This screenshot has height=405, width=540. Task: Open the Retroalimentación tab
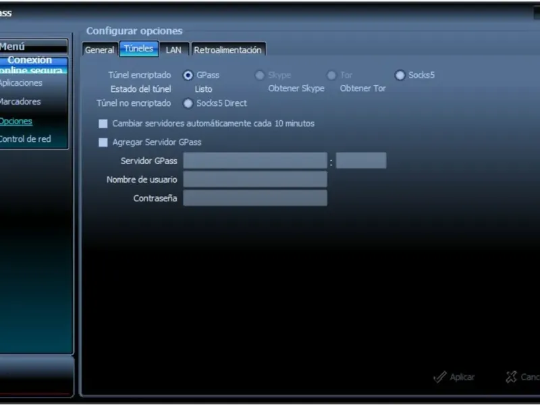point(227,50)
